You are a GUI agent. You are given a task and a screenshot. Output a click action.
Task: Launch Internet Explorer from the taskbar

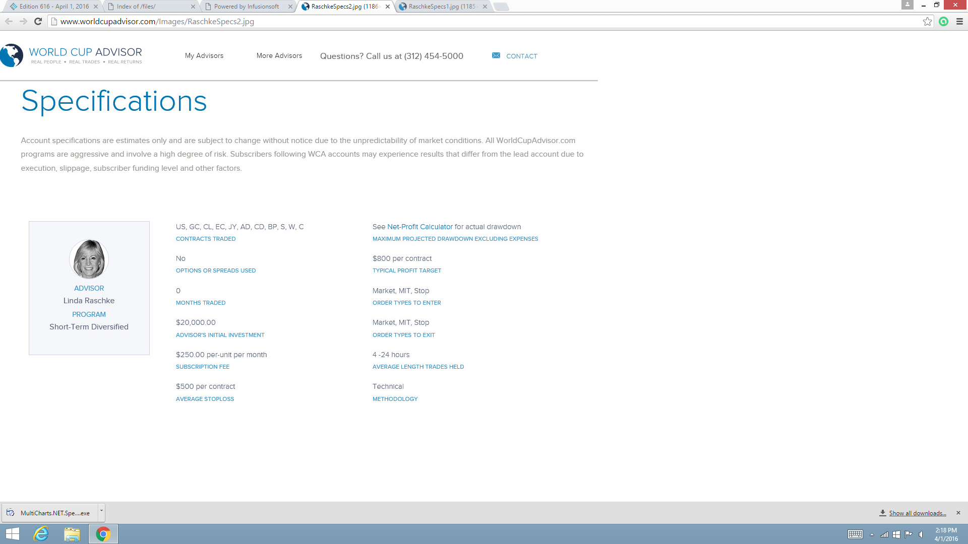click(x=41, y=534)
